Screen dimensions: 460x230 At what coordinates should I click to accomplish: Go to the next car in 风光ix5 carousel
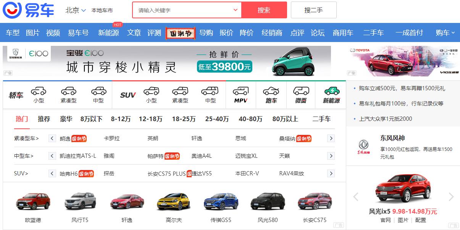[451, 197]
